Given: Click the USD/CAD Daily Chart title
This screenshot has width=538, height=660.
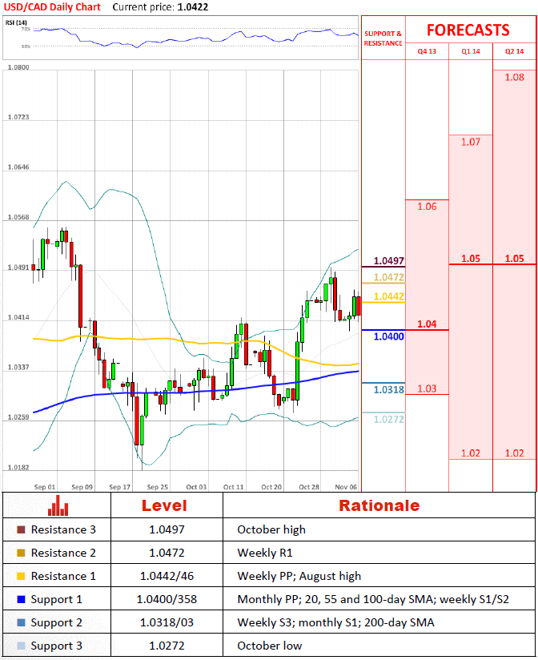Looking at the screenshot, I should [52, 7].
